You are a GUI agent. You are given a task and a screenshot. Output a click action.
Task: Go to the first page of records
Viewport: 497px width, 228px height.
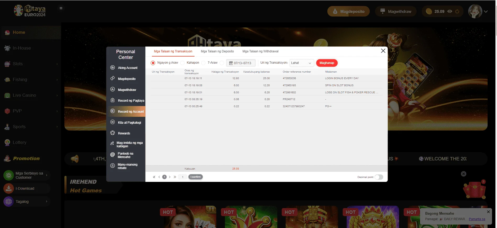(154, 177)
